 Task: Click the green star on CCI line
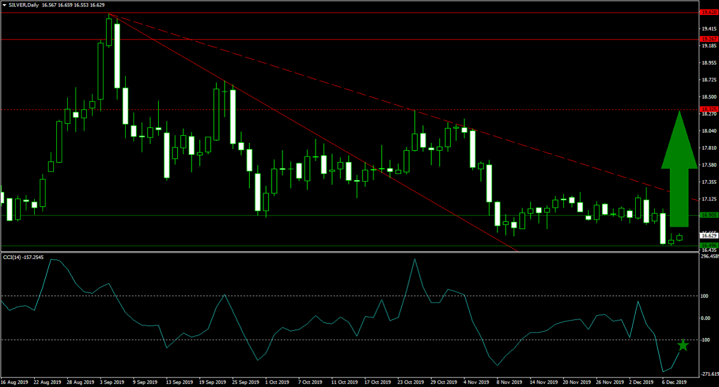click(x=683, y=345)
